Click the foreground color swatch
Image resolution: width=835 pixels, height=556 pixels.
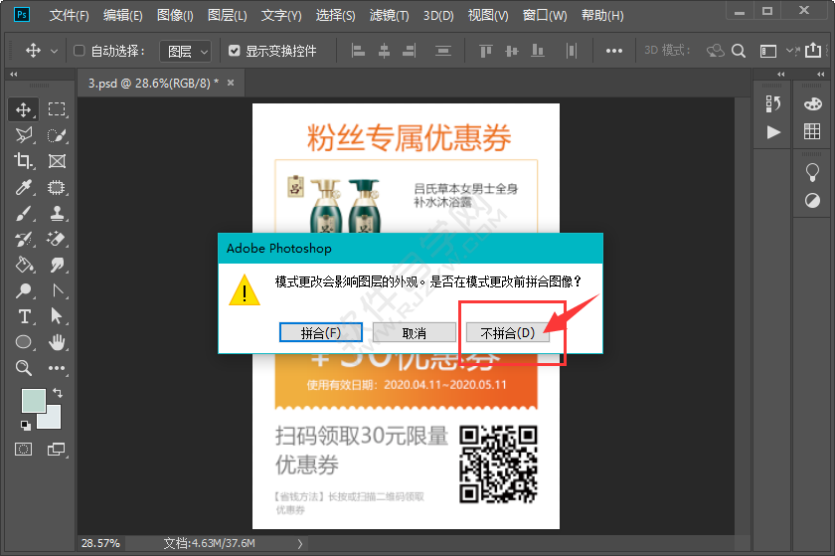33,401
